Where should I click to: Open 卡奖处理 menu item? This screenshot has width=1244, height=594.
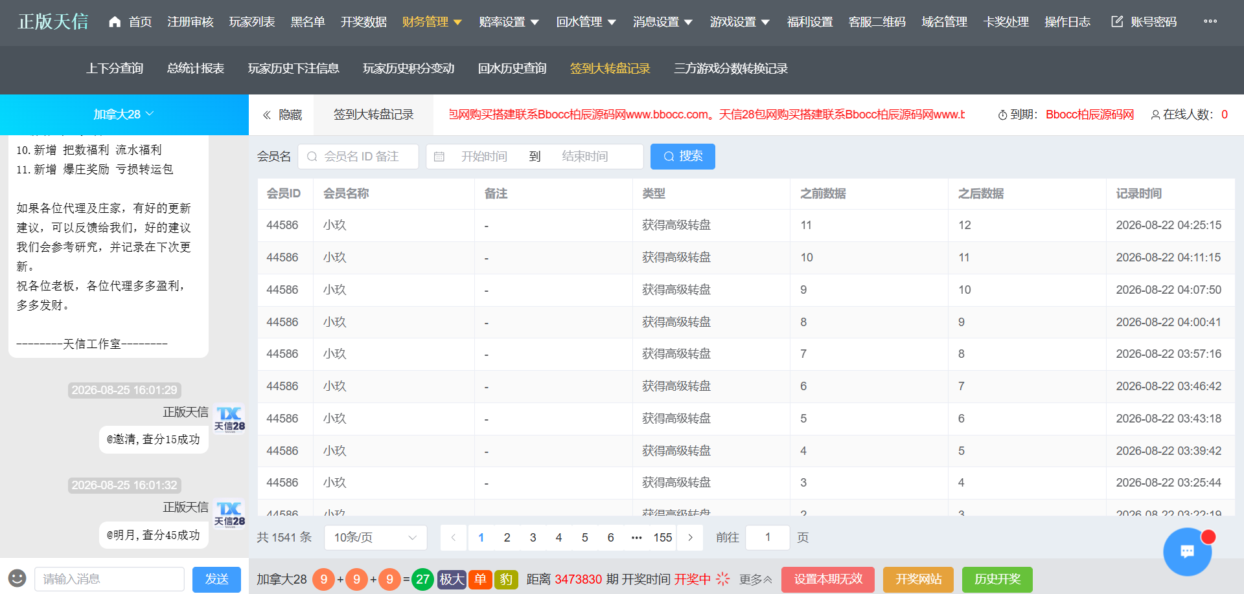point(1006,22)
